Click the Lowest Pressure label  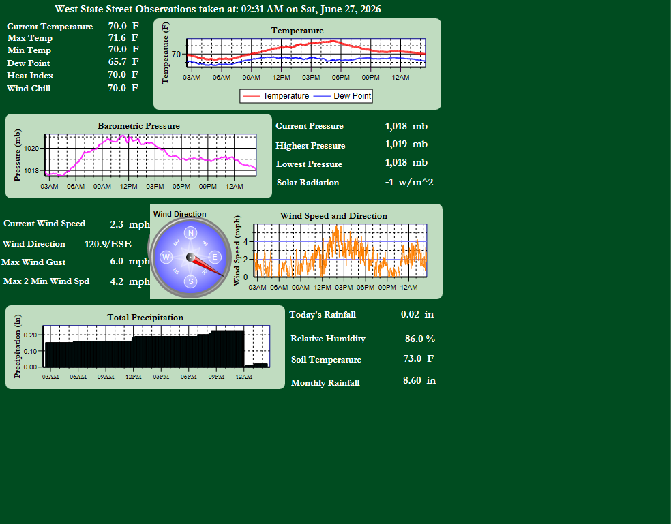[310, 164]
